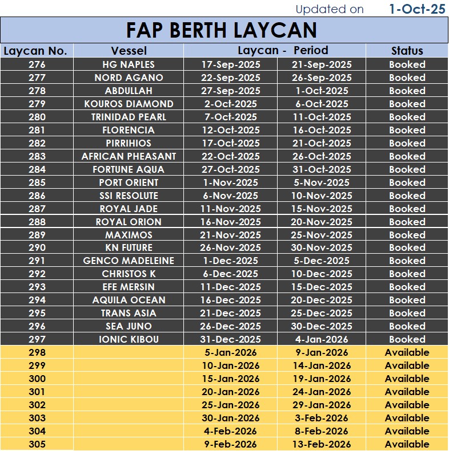Select the empty vessel cell for laycan 300

pyautogui.click(x=129, y=379)
